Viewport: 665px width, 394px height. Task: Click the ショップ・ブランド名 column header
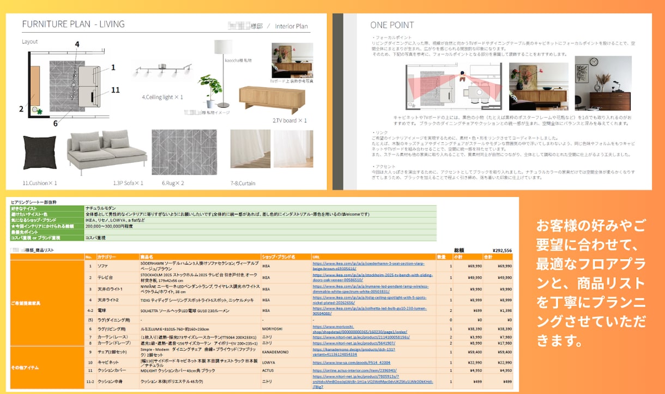286,256
